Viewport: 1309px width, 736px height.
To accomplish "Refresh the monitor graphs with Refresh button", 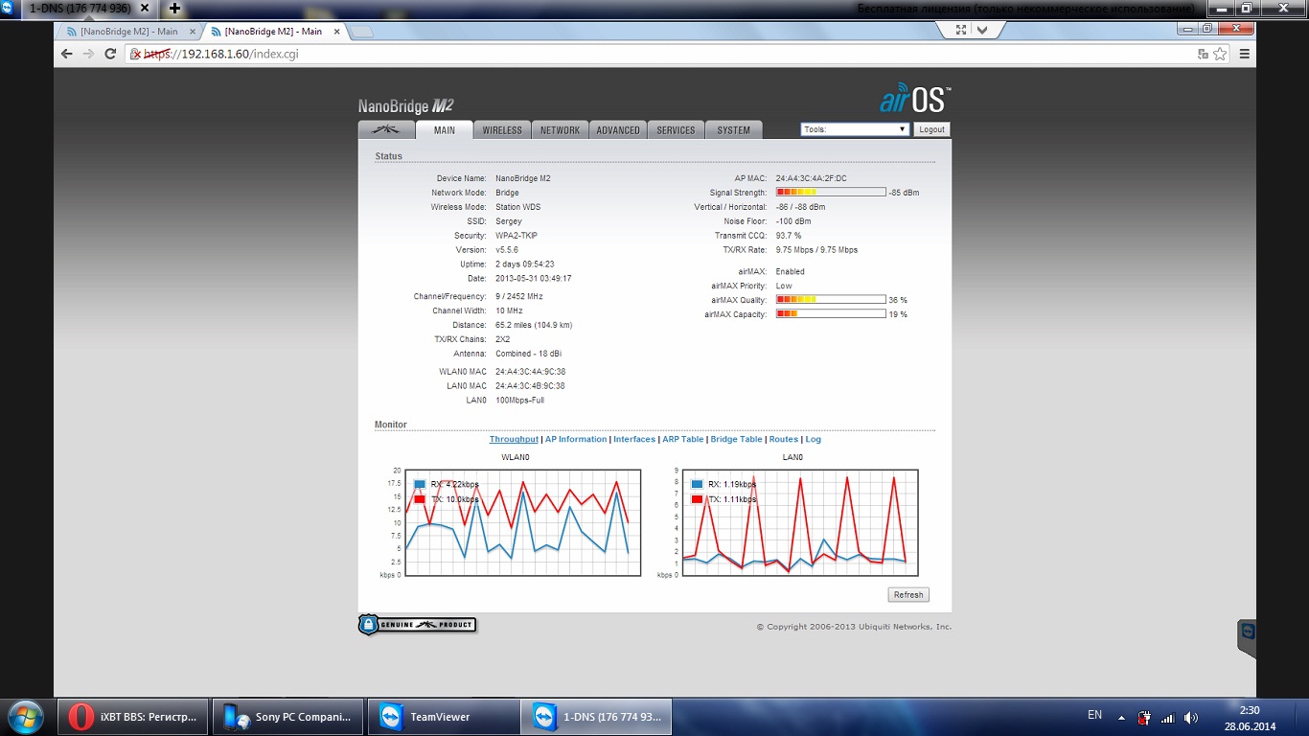I will [x=908, y=595].
